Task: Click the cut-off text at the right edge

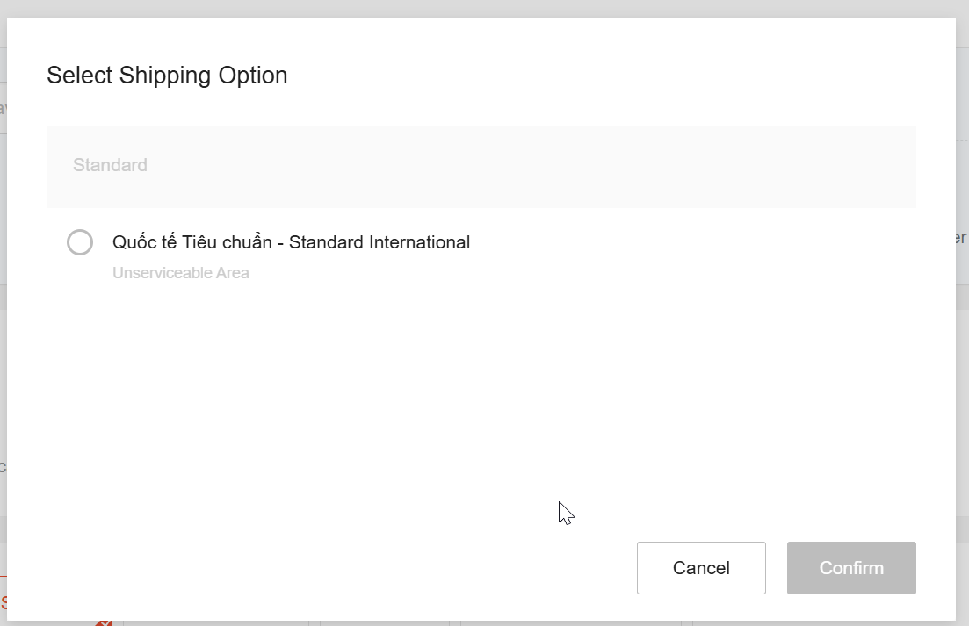Action: pyautogui.click(x=962, y=238)
